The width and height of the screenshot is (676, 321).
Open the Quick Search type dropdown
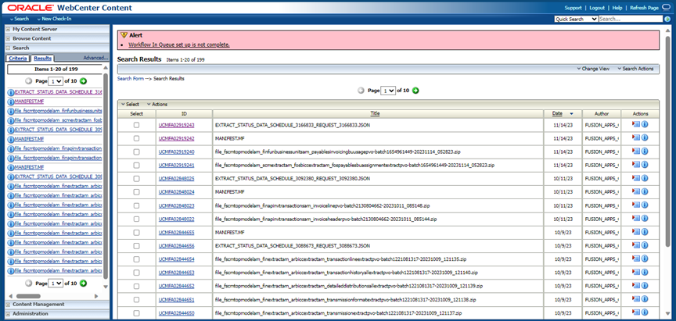pos(576,19)
